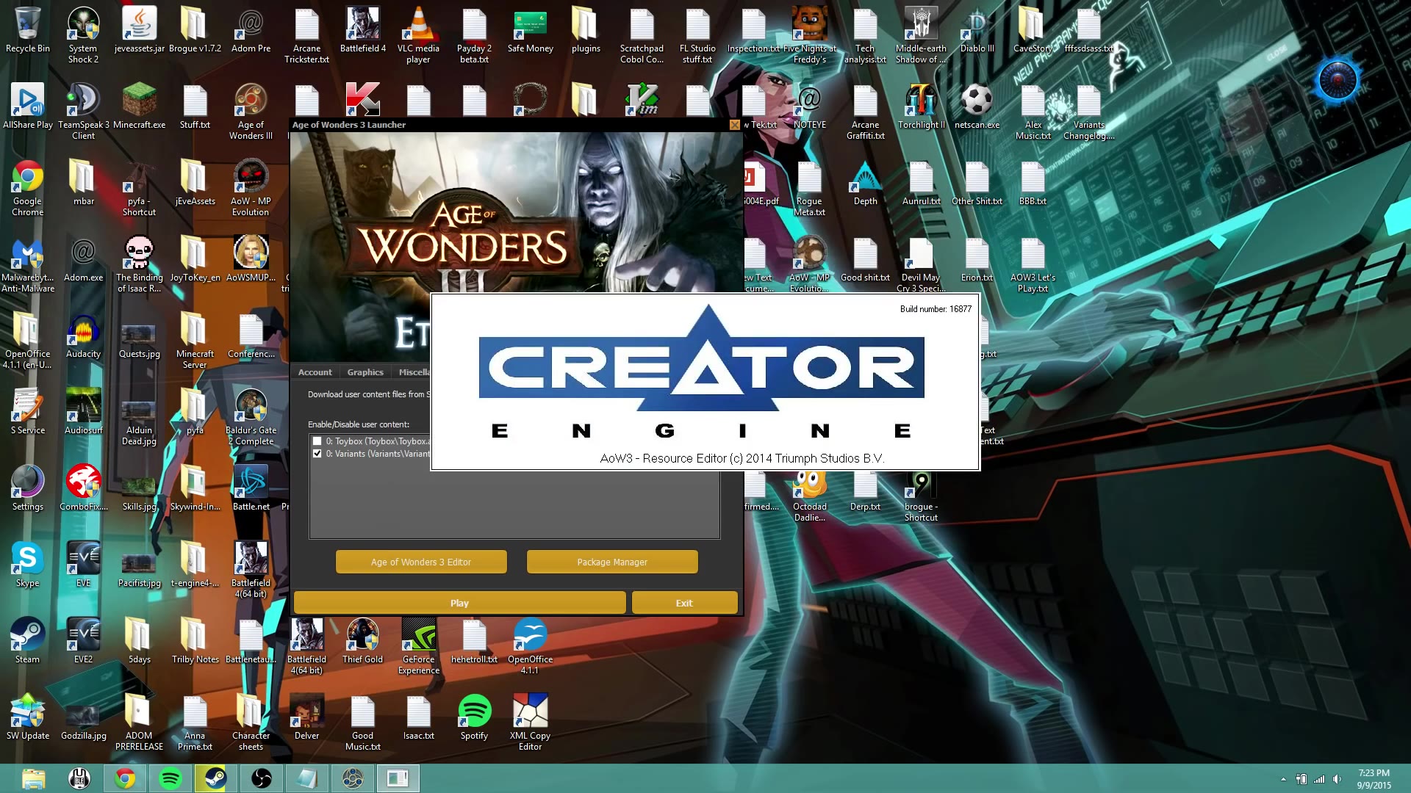Screen dimensions: 1411x793
Task: Switch to Steam in the taskbar
Action: (216, 778)
